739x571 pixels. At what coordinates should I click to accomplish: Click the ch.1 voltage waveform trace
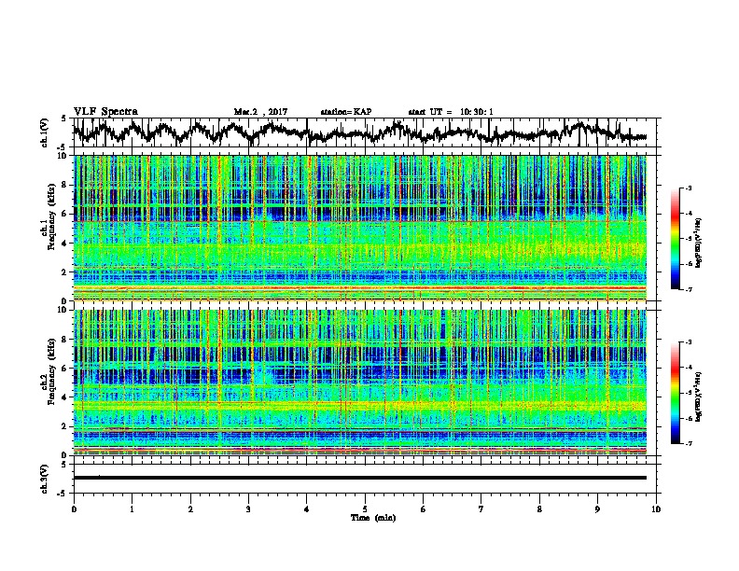click(360, 132)
